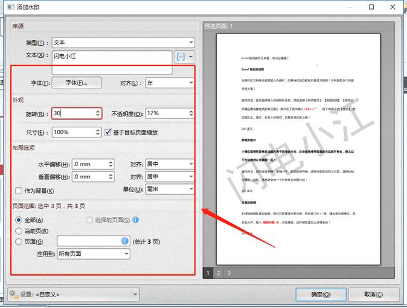Image resolution: width=407 pixels, height=308 pixels.
Task: Click the 页面 page range input field
Action: [x=93, y=241]
